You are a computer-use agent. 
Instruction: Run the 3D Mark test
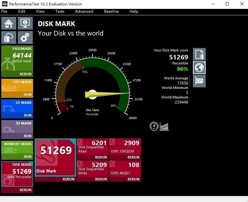28,136
